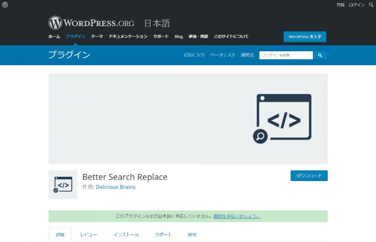
Task: Click the 登録 register link
Action: [x=340, y=5]
